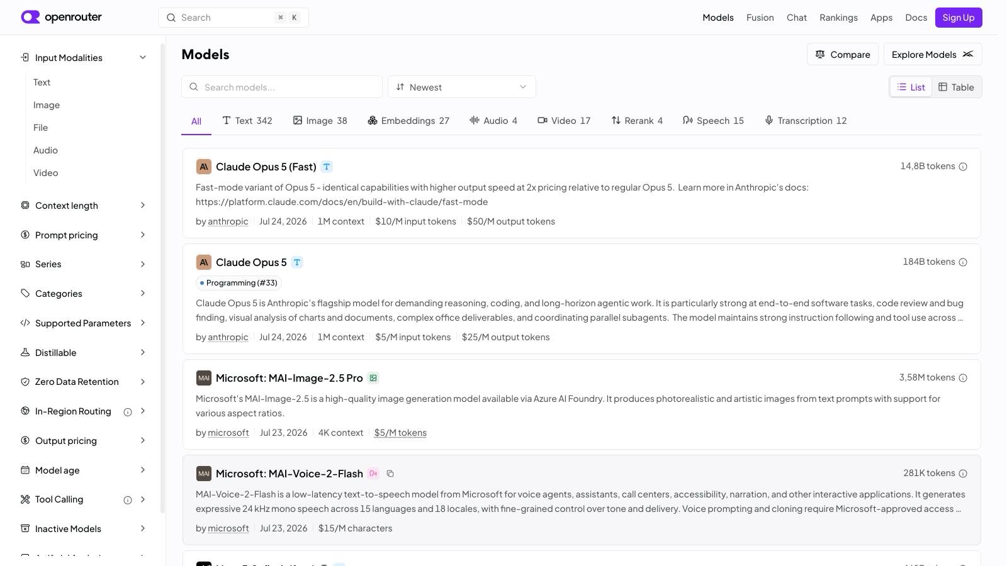1007x566 pixels.
Task: Open the Claude Opus 5 model title
Action: 251,262
